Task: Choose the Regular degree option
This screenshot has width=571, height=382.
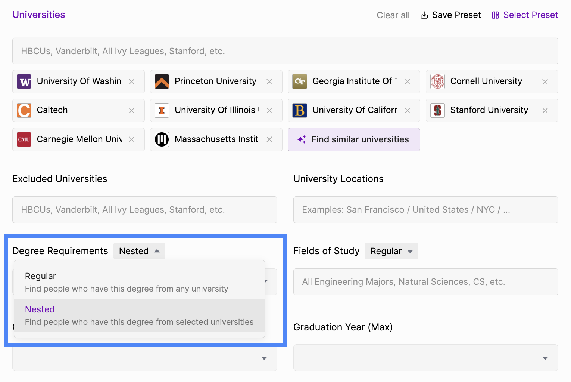Action: click(139, 282)
